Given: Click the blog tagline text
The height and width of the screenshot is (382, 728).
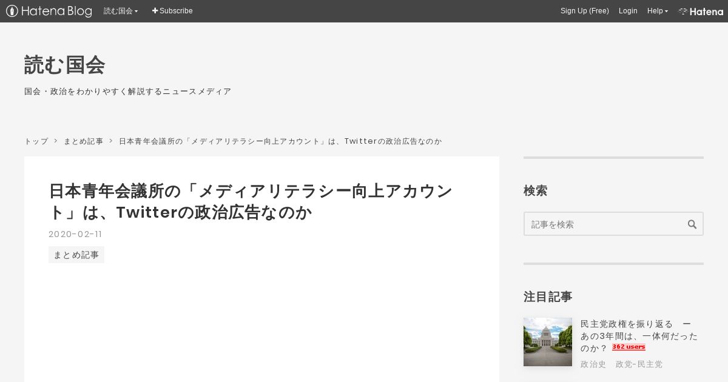Looking at the screenshot, I should (x=127, y=92).
